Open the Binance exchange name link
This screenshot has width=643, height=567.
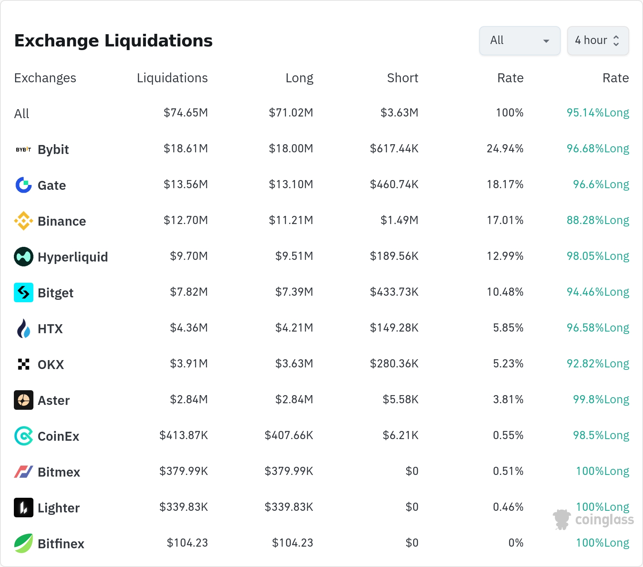pyautogui.click(x=62, y=221)
